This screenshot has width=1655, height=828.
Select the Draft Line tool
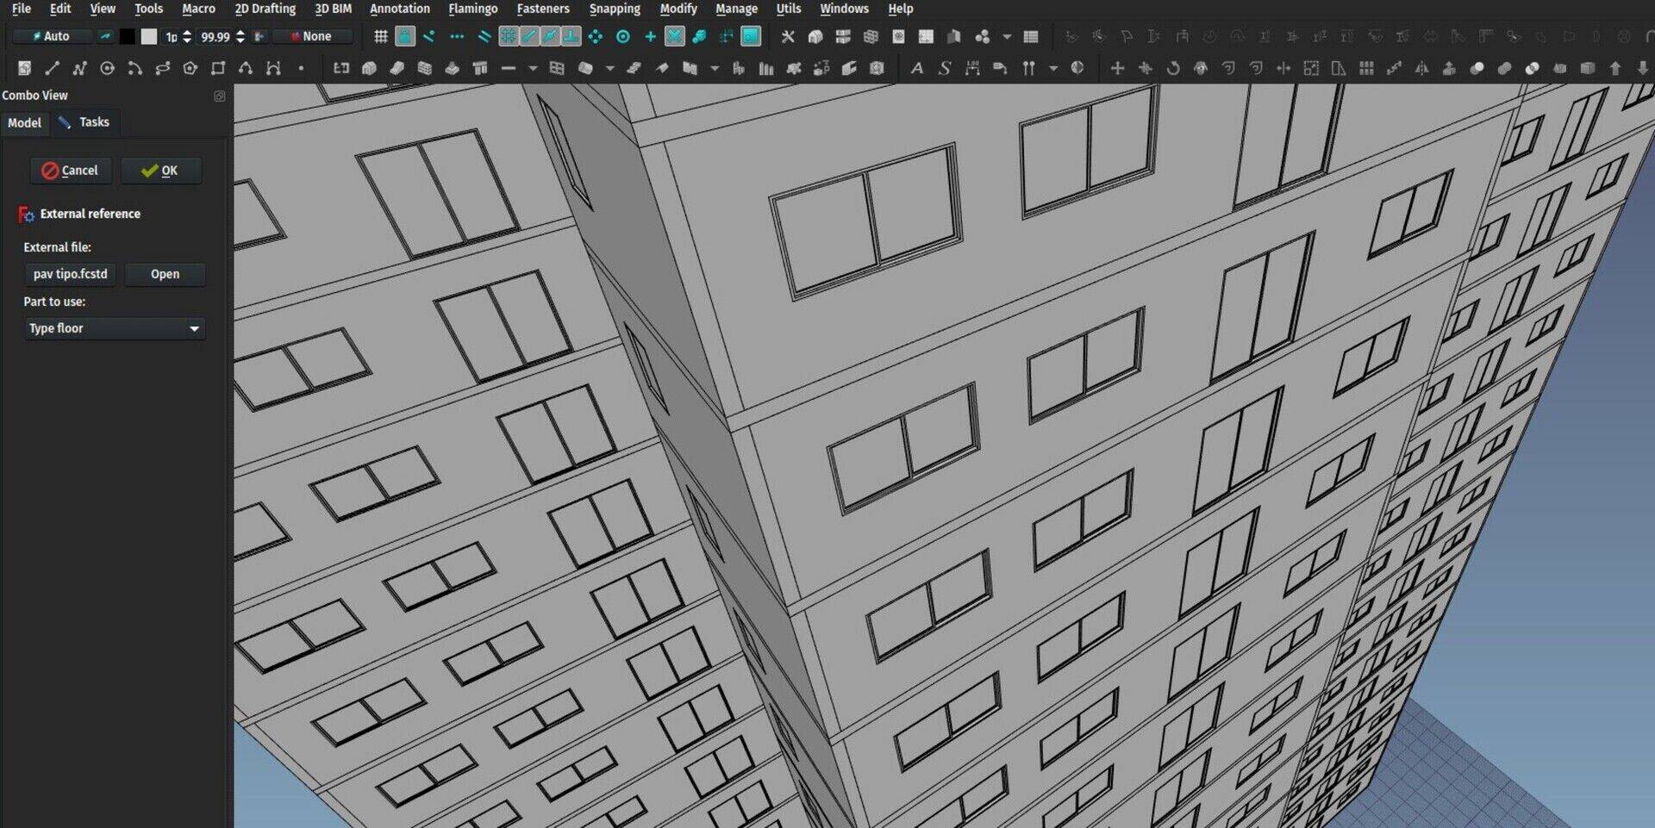pyautogui.click(x=52, y=68)
